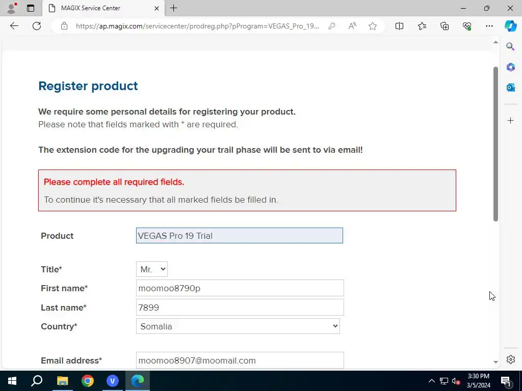The height and width of the screenshot is (391, 522).
Task: Open Windows taskbar search
Action: click(x=37, y=381)
